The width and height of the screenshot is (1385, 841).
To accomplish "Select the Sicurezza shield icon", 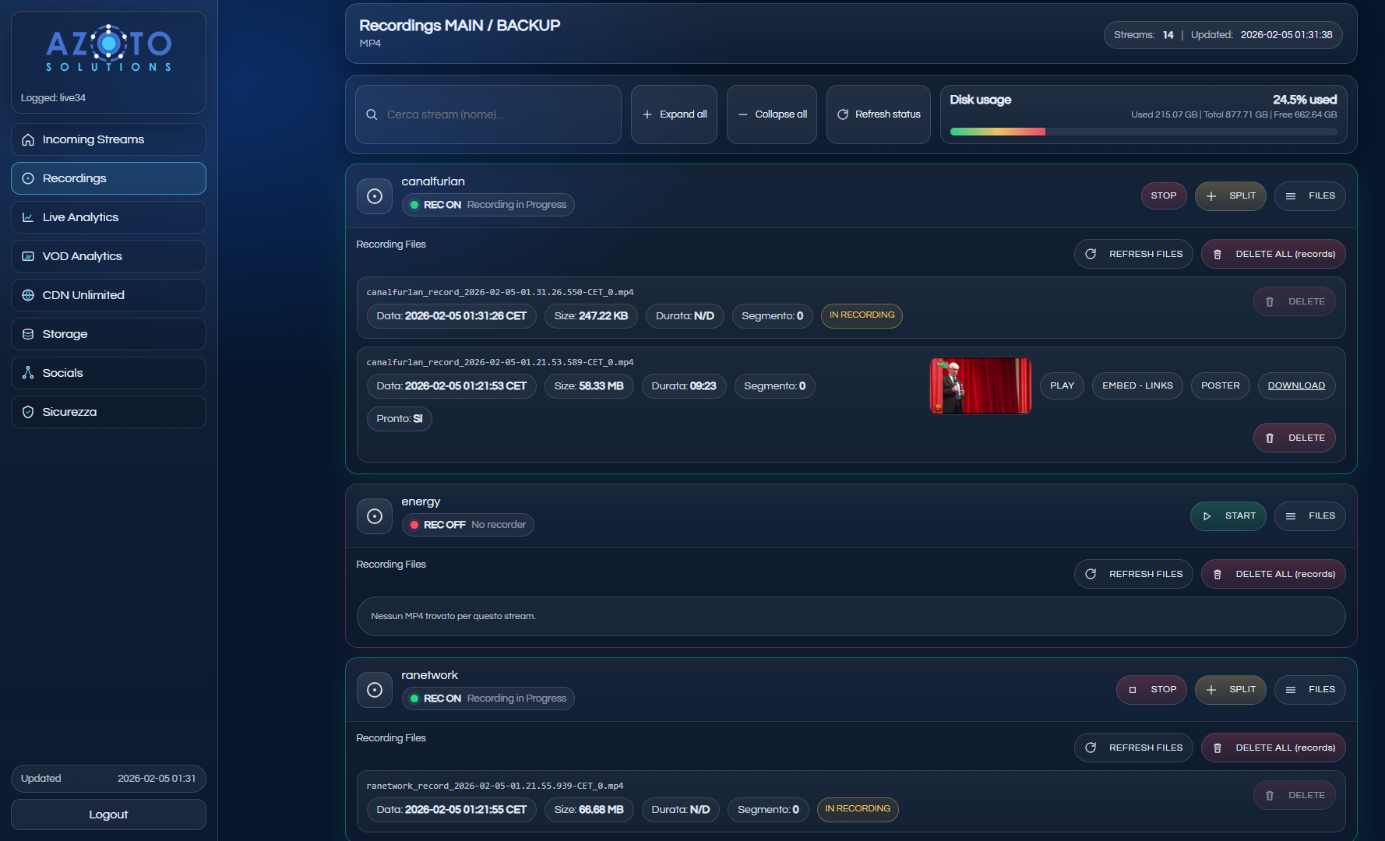I will point(27,411).
